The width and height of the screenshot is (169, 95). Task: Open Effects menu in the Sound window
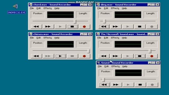[x=115, y=66]
